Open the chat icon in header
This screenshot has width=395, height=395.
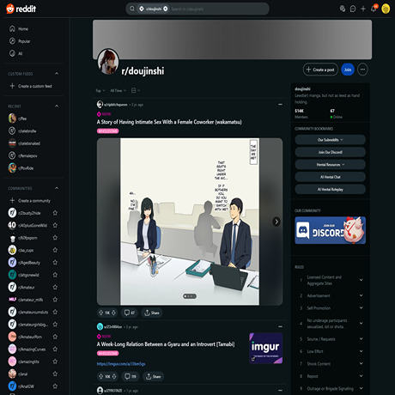[353, 9]
